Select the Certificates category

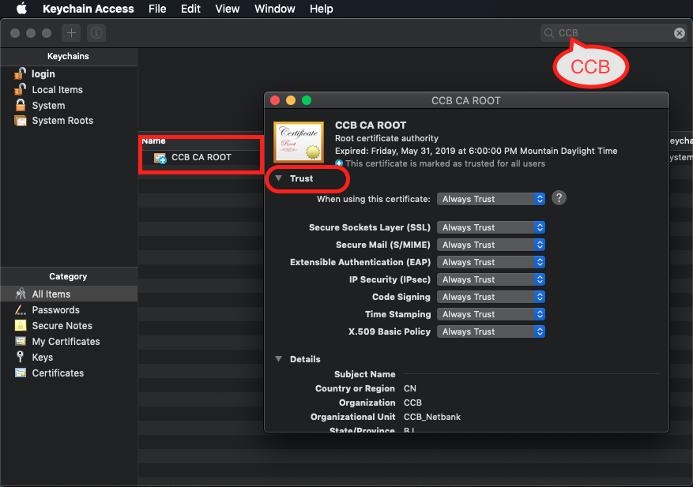click(x=69, y=373)
